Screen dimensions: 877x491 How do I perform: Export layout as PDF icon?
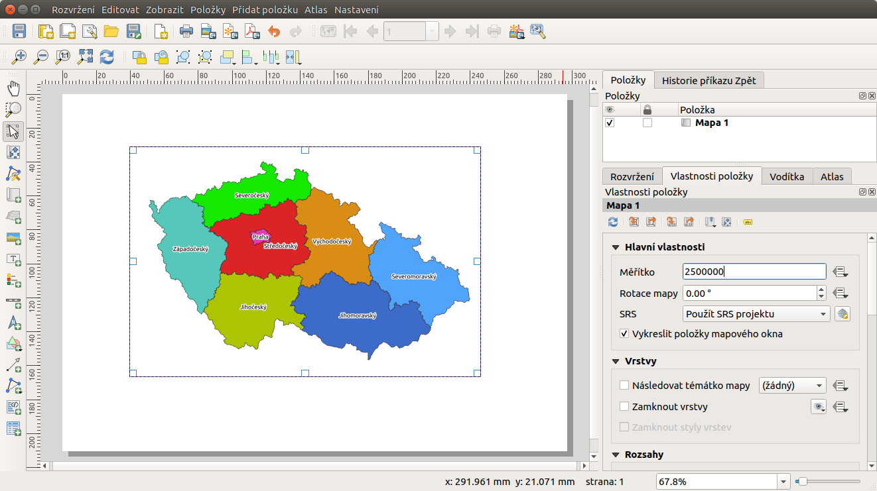[252, 31]
